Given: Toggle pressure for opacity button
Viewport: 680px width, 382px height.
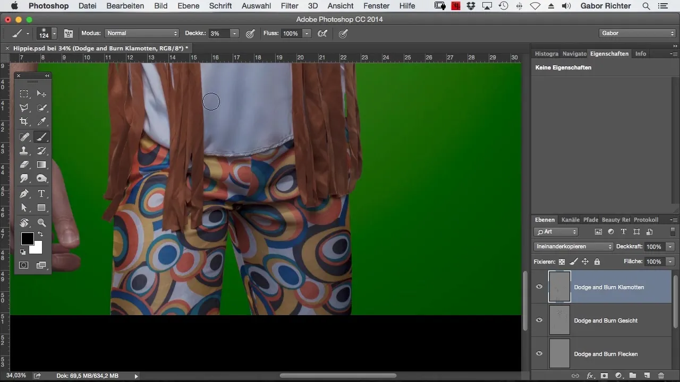Looking at the screenshot, I should coord(250,33).
